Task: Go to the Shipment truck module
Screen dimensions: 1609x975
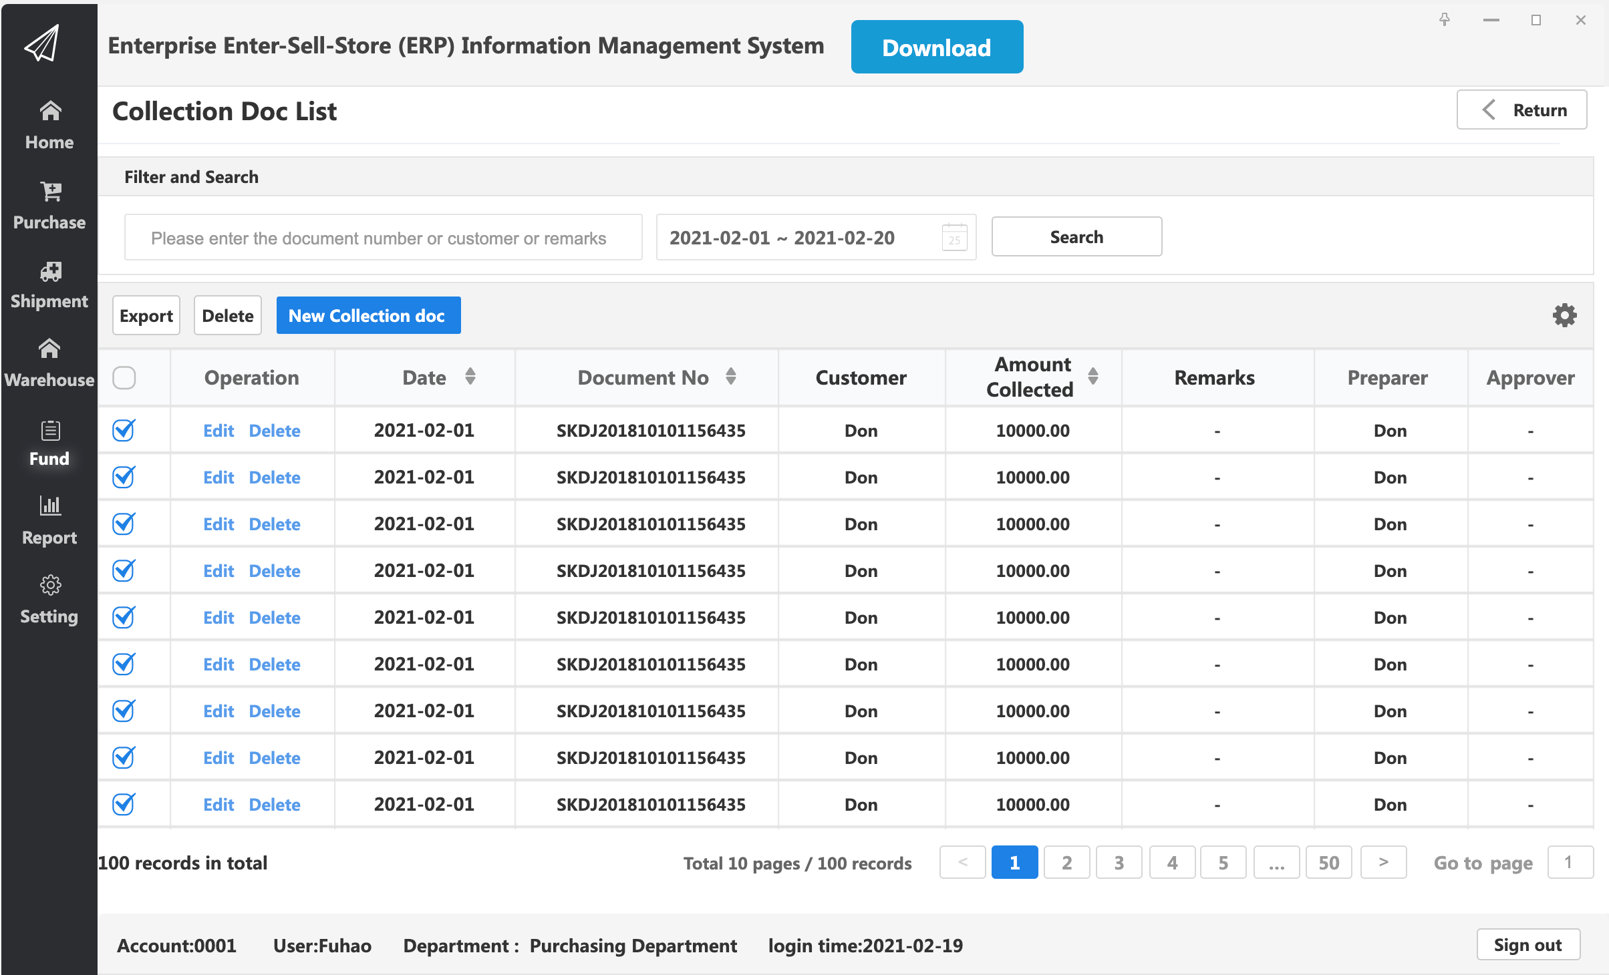Action: pos(49,285)
